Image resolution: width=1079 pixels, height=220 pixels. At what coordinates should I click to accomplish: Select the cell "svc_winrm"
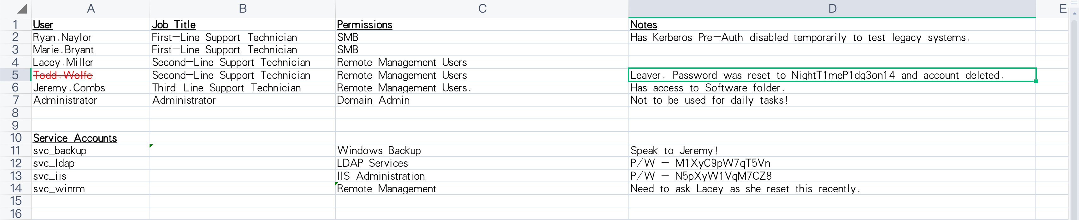pyautogui.click(x=91, y=188)
